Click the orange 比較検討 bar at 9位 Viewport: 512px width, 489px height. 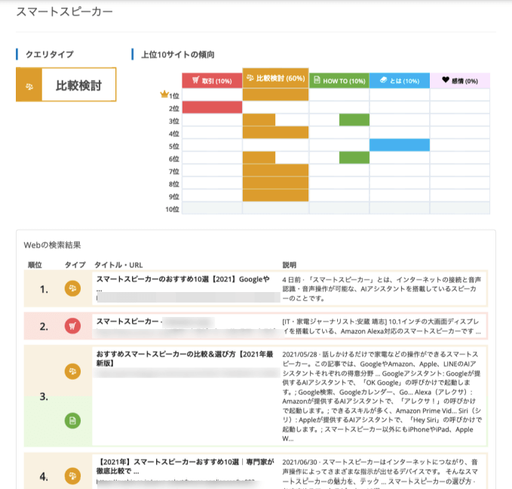point(275,195)
